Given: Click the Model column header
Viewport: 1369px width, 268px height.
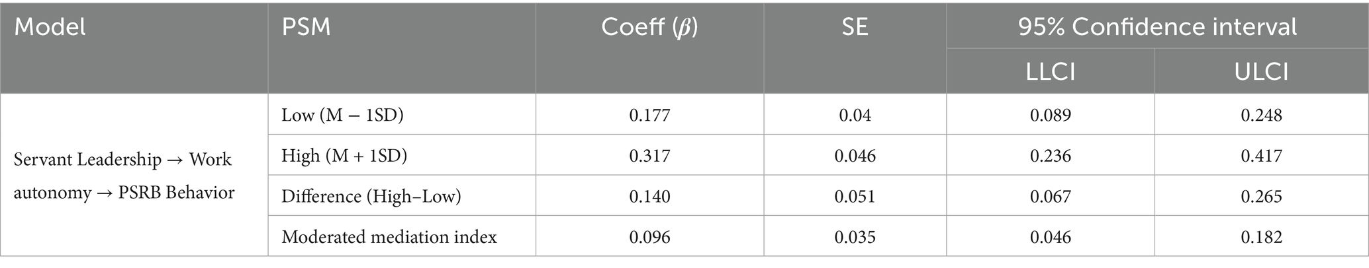Looking at the screenshot, I should pyautogui.click(x=50, y=27).
